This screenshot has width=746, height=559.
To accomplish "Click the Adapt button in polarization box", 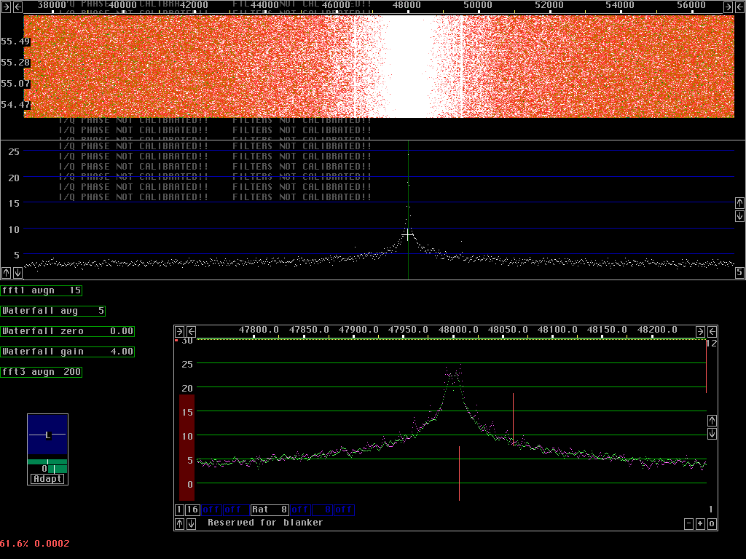I will pos(47,479).
